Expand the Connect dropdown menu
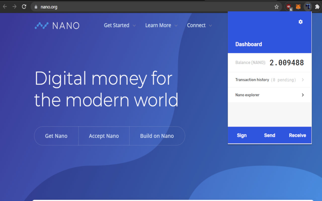322x201 pixels. tap(199, 25)
